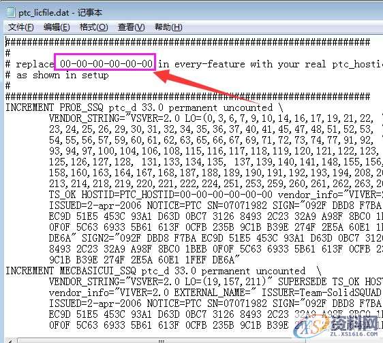Open the 查看(V) menu
Screen dimensions: 383x343
click(x=131, y=27)
